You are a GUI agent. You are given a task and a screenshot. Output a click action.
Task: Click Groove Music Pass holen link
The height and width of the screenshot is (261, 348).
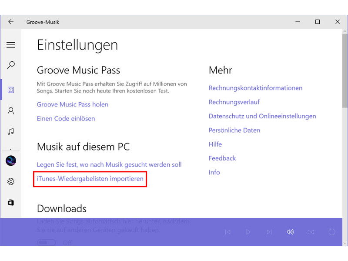tap(73, 104)
